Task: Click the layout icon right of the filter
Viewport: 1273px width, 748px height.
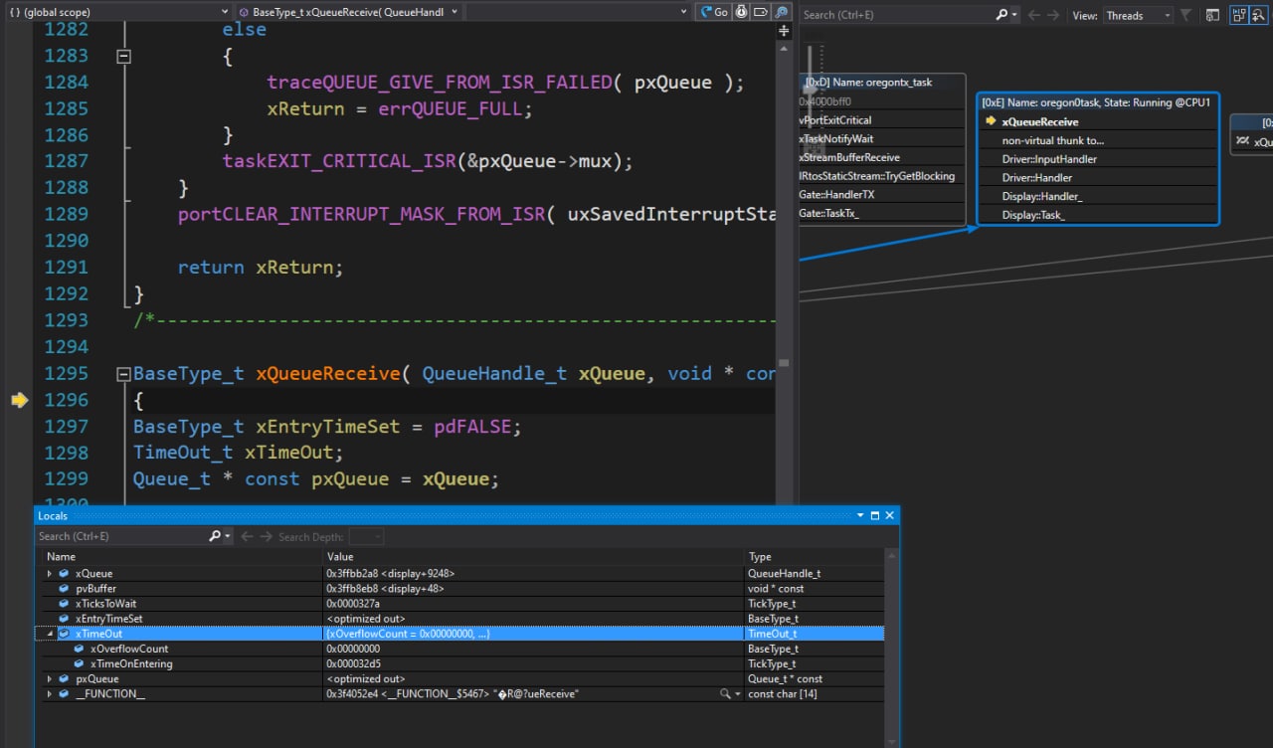Action: click(x=1212, y=15)
